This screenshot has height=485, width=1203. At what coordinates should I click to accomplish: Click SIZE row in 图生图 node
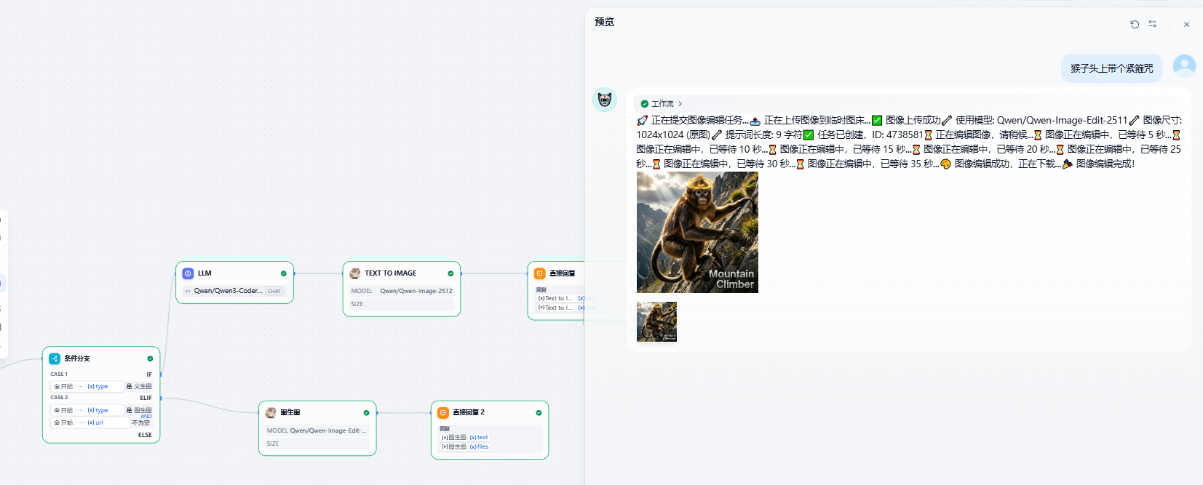click(317, 444)
